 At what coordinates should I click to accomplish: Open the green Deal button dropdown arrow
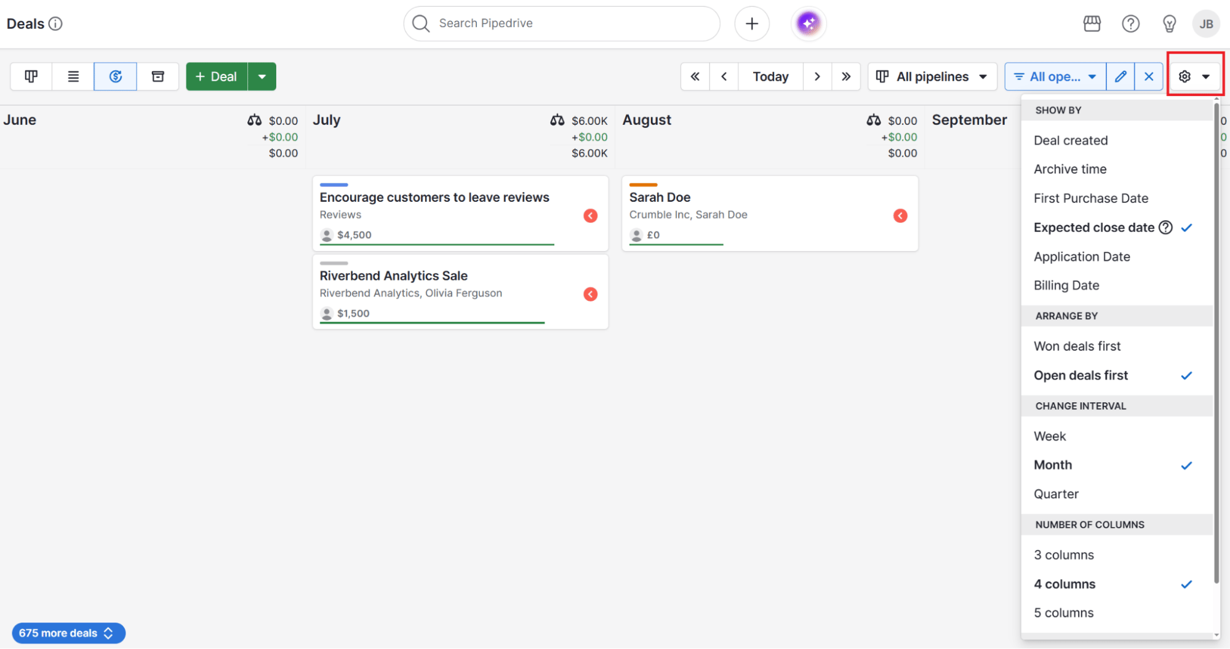262,76
